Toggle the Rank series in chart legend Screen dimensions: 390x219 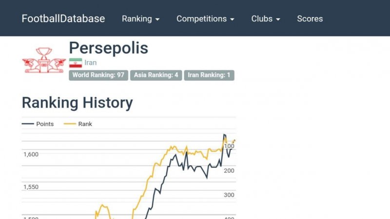(x=78, y=124)
